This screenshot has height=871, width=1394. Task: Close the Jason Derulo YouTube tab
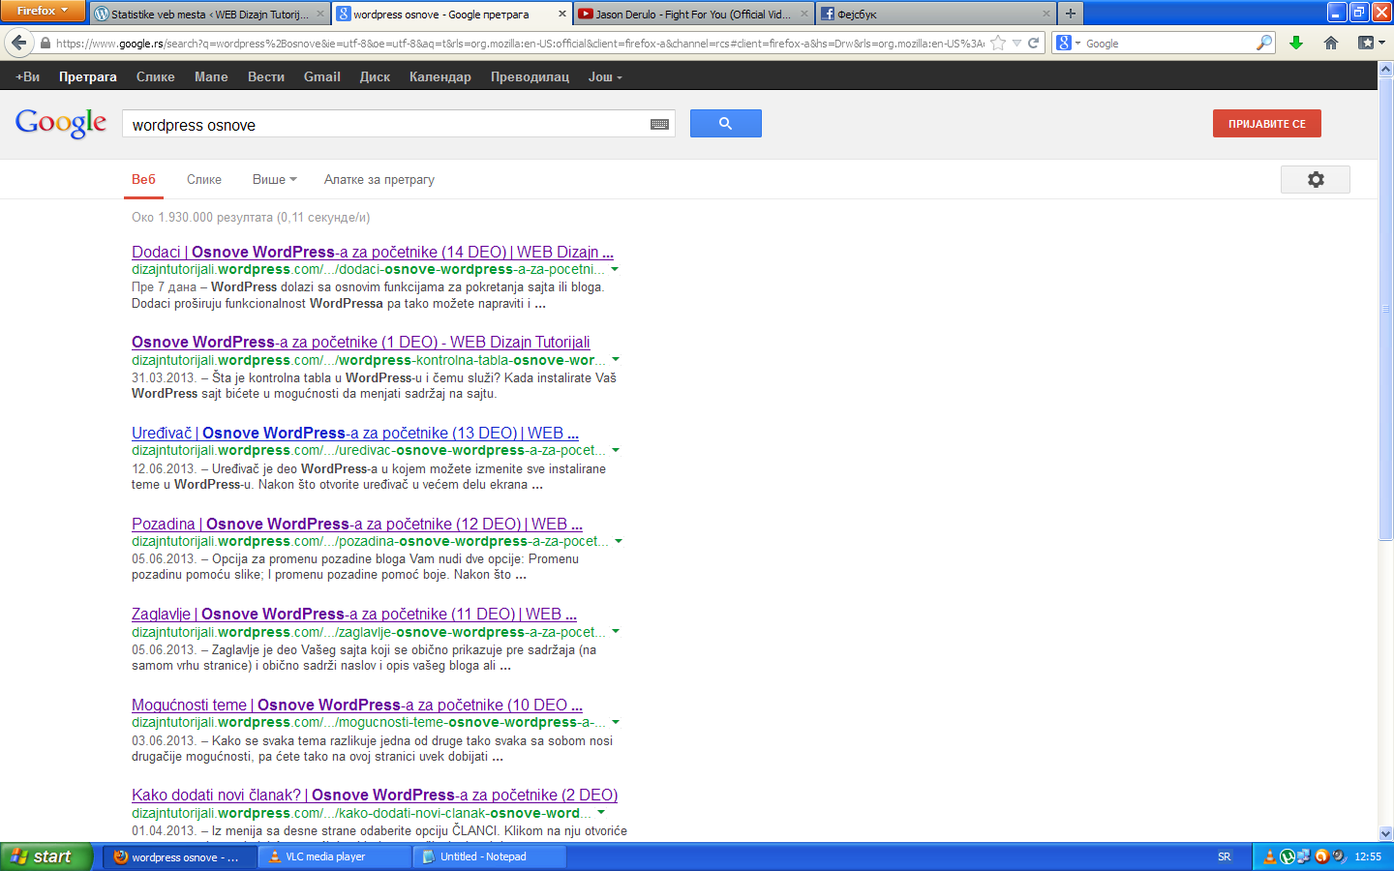pyautogui.click(x=803, y=14)
